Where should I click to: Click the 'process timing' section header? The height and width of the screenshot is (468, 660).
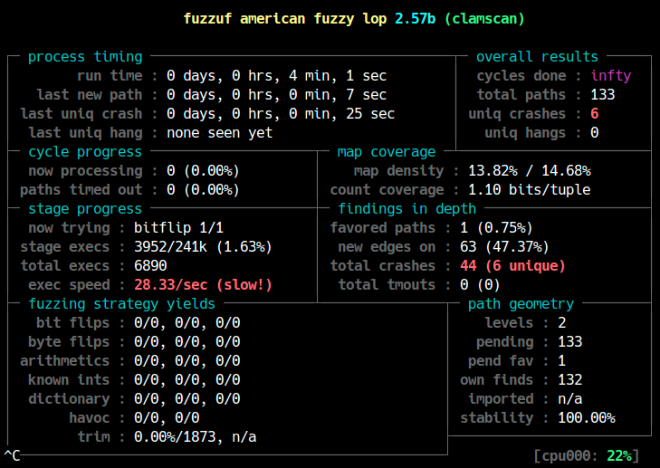click(85, 57)
